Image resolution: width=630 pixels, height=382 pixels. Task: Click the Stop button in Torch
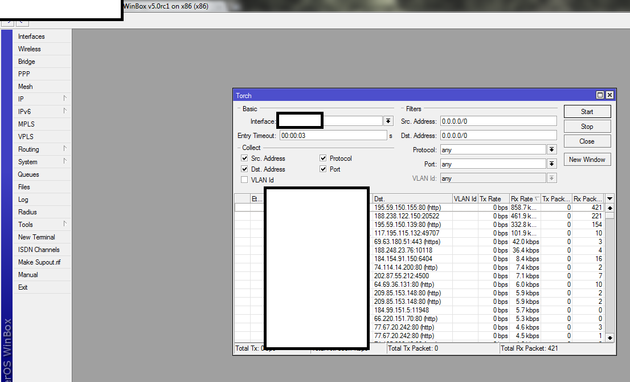pos(587,126)
